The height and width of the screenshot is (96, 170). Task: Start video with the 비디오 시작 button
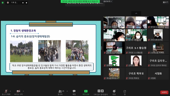pos(18,92)
